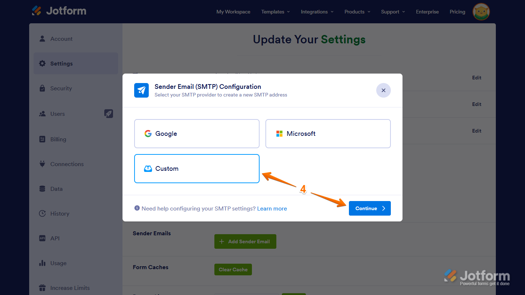The height and width of the screenshot is (295, 525).
Task: Select the Google SMTP provider option
Action: 197,134
